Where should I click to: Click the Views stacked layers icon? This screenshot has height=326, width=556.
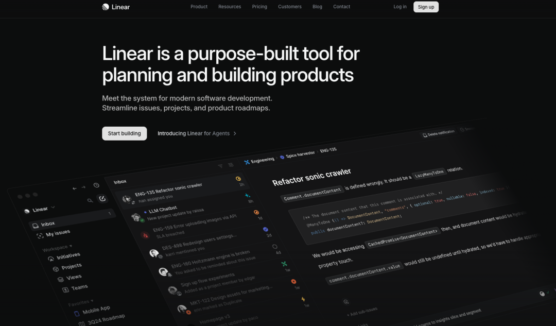tap(61, 280)
